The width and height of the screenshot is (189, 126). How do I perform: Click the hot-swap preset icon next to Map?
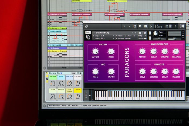(78, 73)
